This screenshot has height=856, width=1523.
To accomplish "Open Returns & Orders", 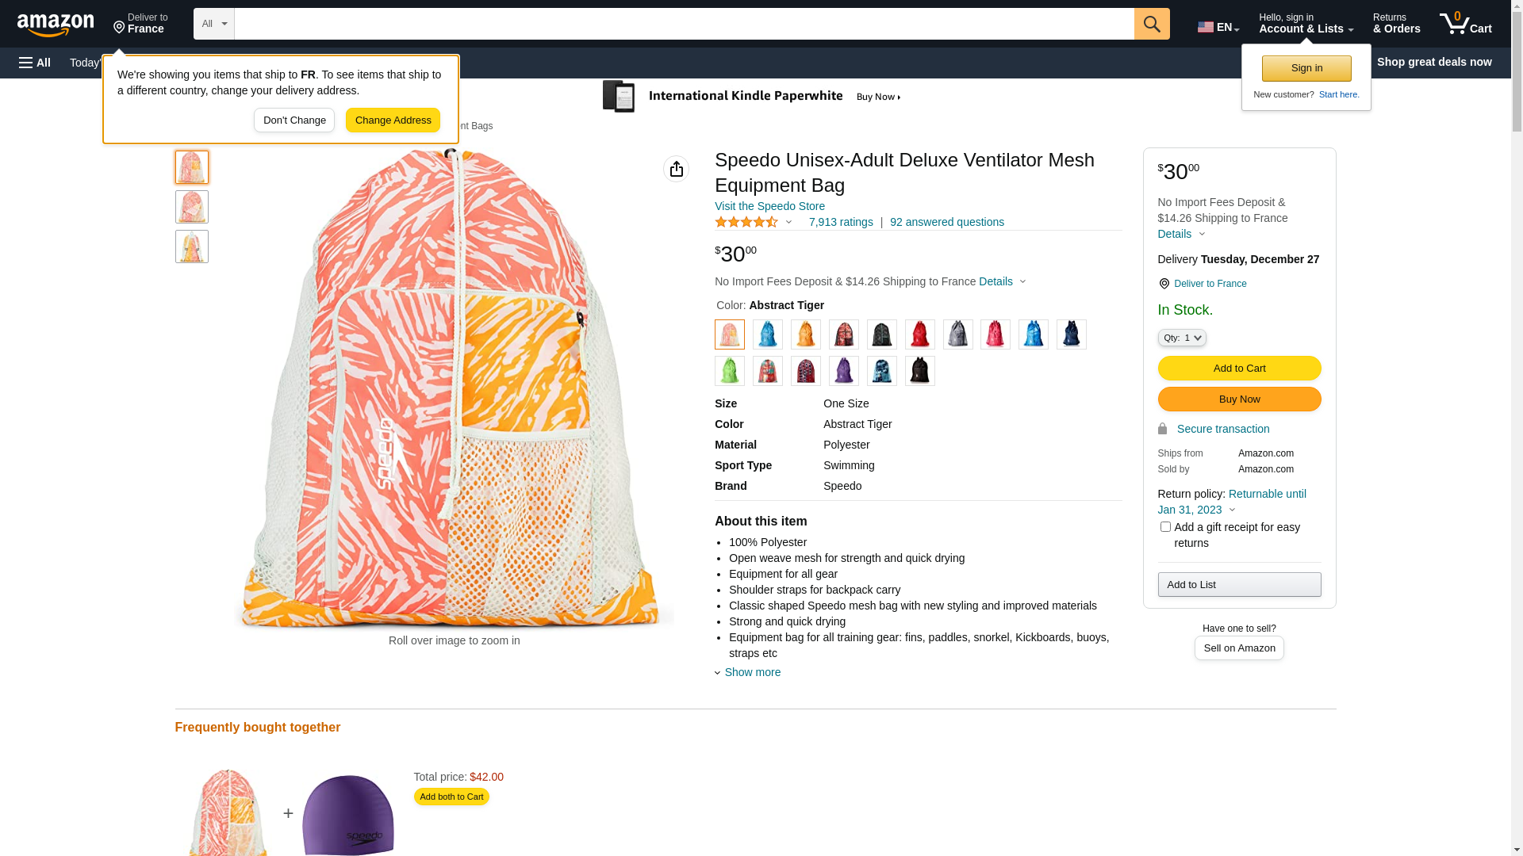I will pos(1396,24).
